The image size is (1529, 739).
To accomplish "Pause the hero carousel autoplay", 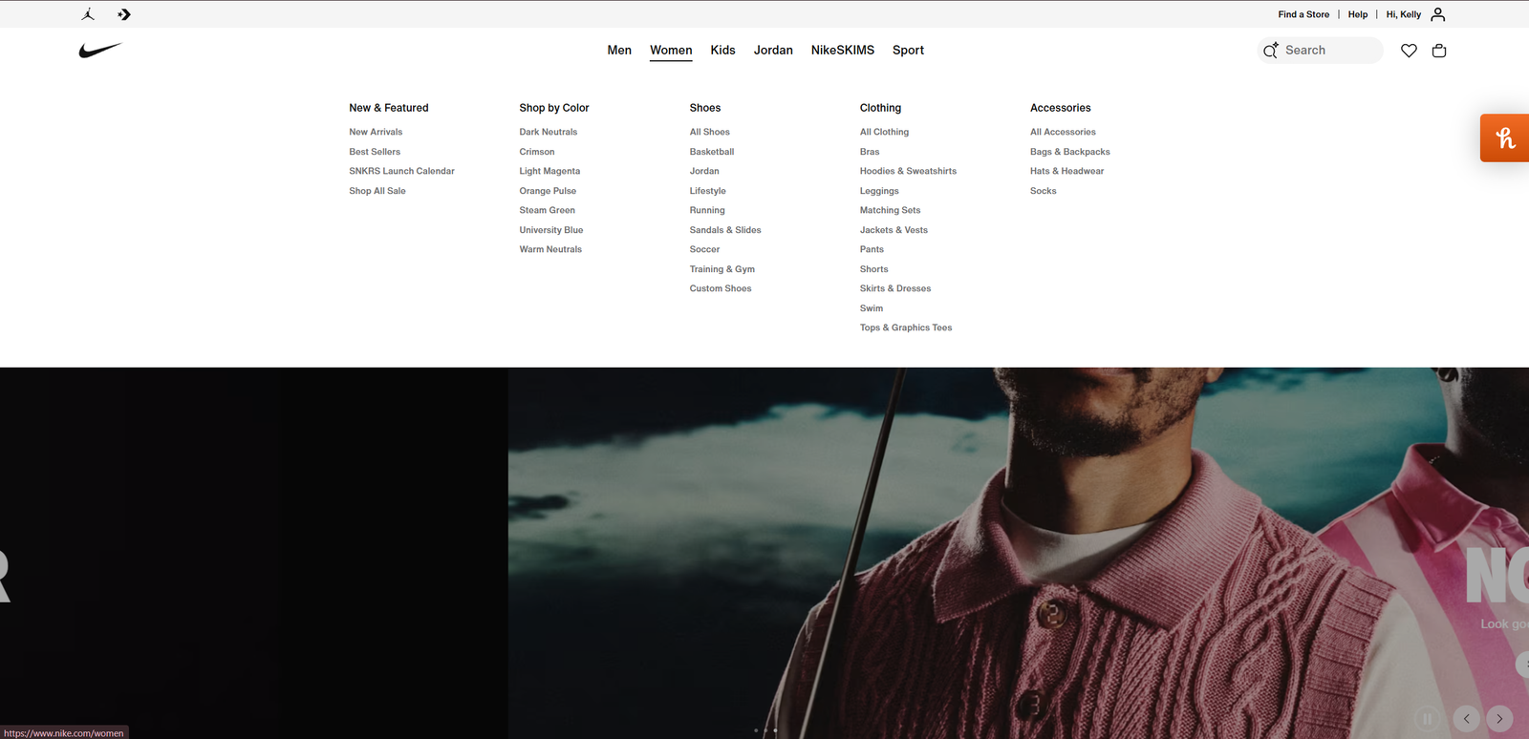I will [1428, 719].
